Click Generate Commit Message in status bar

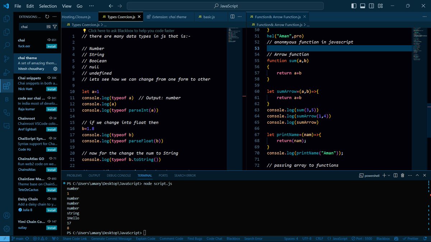pyautogui.click(x=111, y=238)
